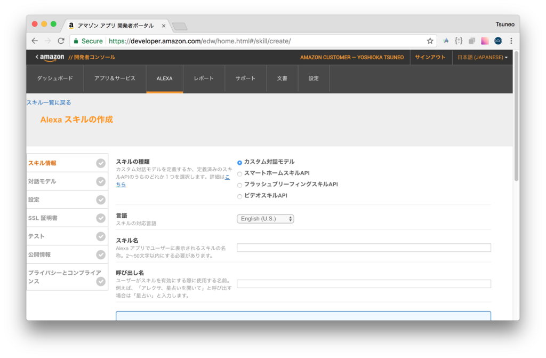This screenshot has height=358, width=546.
Task: Open a new browser tab
Action: pyautogui.click(x=180, y=26)
